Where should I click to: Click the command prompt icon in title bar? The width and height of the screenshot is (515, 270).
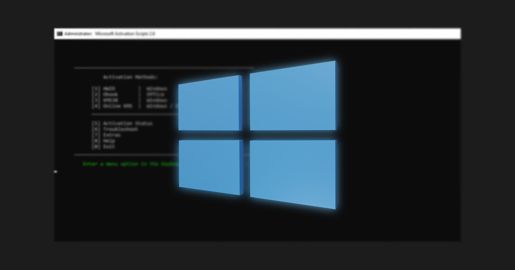click(60, 34)
